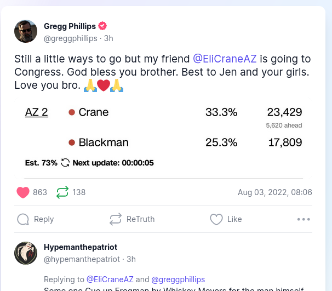
Task: Open the three-dot more options menu
Action: pos(304,219)
